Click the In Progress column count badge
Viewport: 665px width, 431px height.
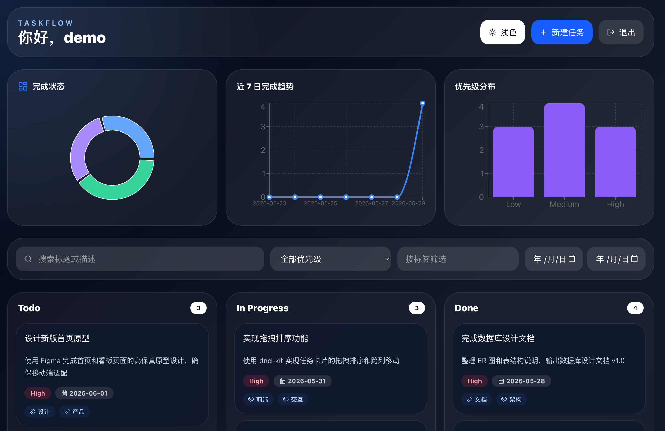417,308
